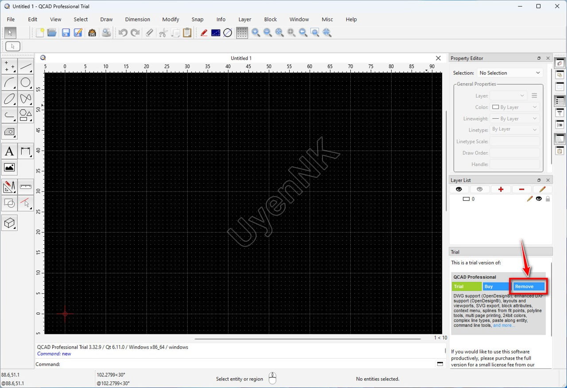Click the green Trial button
This screenshot has height=388, width=567.
(x=466, y=286)
